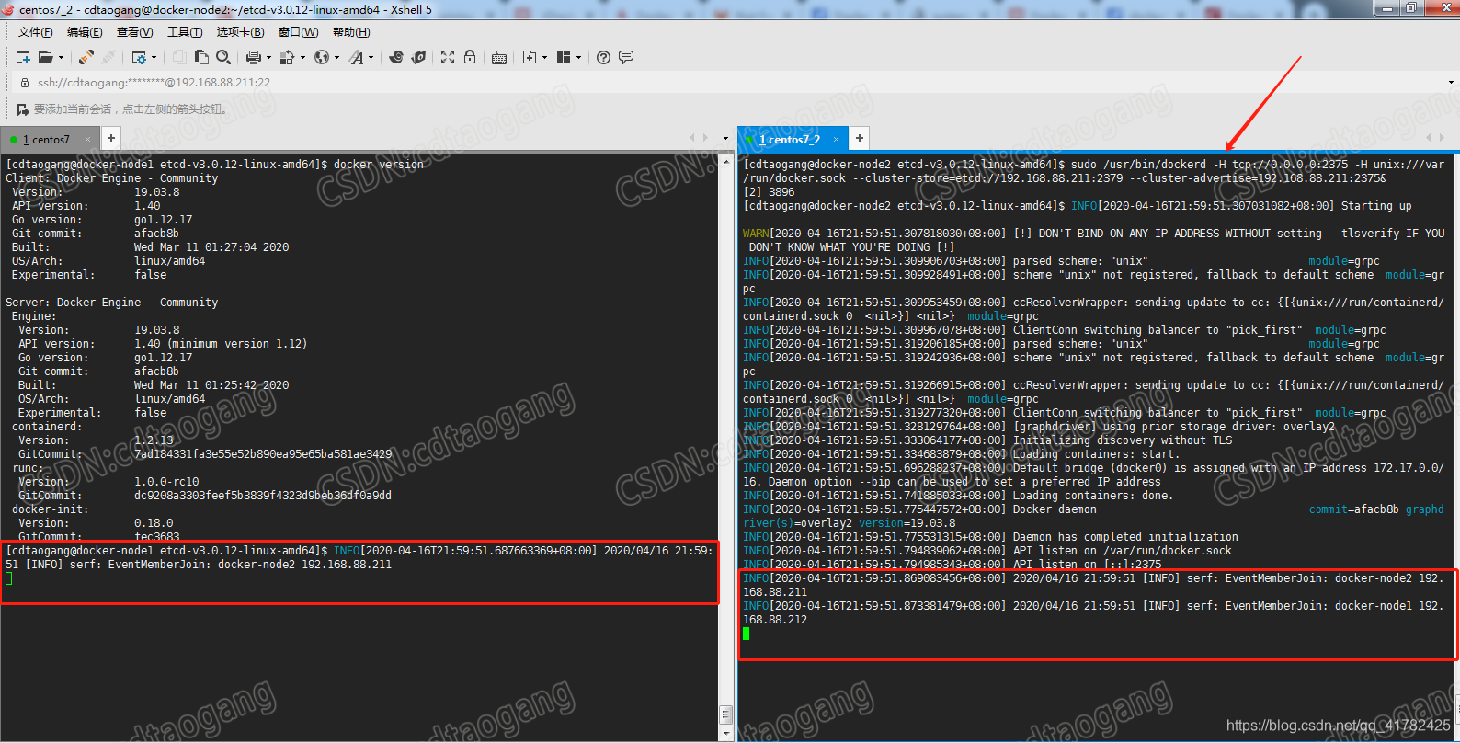Click the Find magnifier icon
Image resolution: width=1460 pixels, height=743 pixels.
223,57
